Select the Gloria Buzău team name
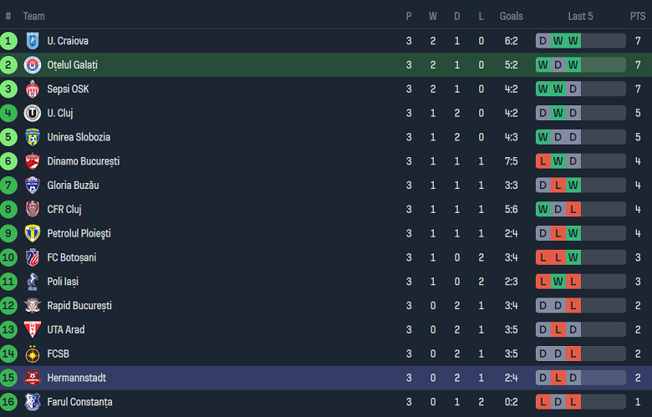The height and width of the screenshot is (417, 652). coord(73,185)
